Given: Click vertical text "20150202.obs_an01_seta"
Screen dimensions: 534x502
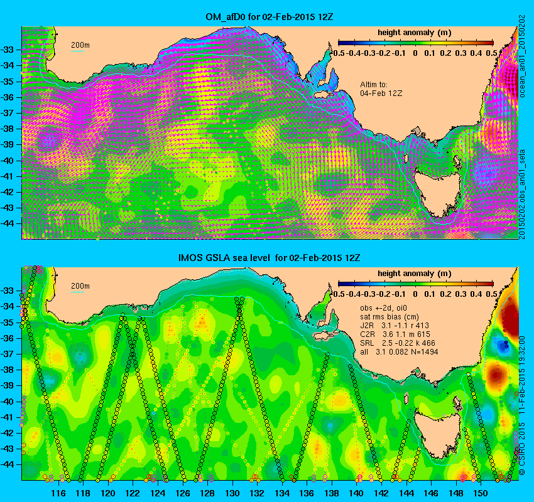Looking at the screenshot, I should (522, 194).
